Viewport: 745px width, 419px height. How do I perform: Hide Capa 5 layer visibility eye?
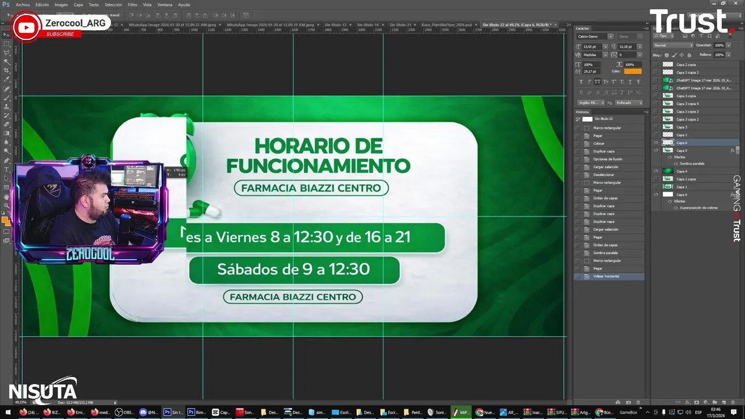click(656, 150)
